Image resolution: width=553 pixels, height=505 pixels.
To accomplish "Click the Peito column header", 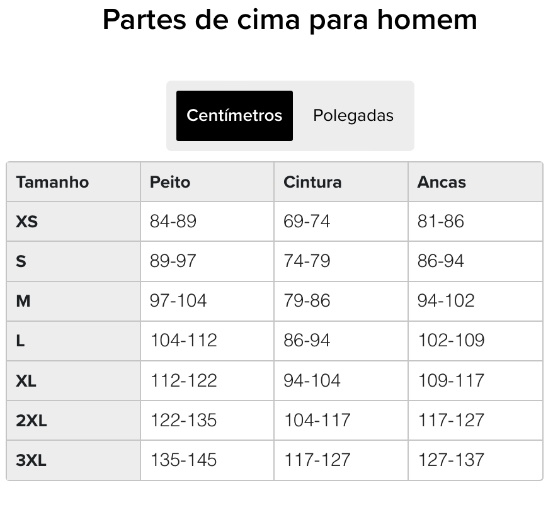I will pyautogui.click(x=170, y=182).
